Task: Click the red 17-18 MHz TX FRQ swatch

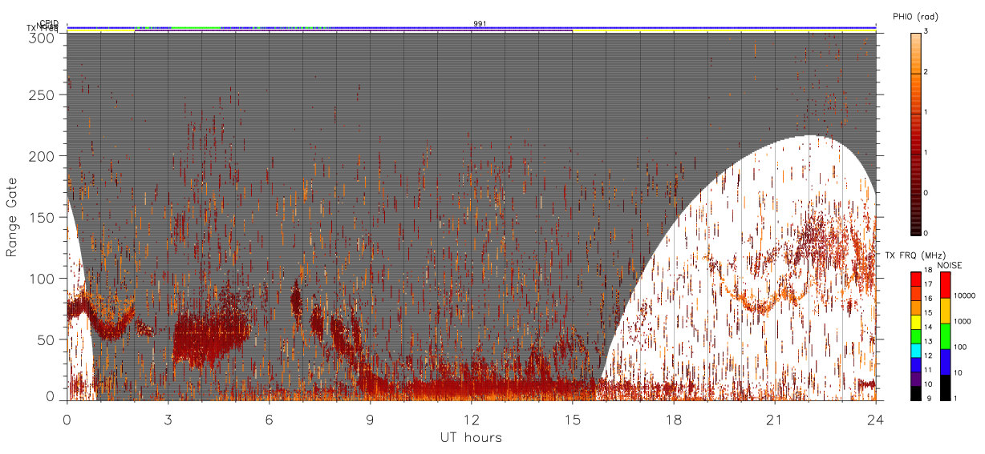Action: point(915,279)
